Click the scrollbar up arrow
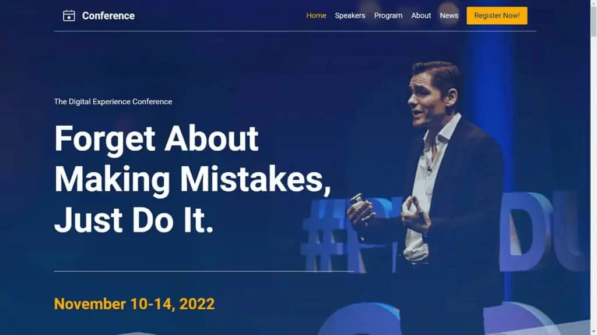This screenshot has height=335, width=597. 594,3
